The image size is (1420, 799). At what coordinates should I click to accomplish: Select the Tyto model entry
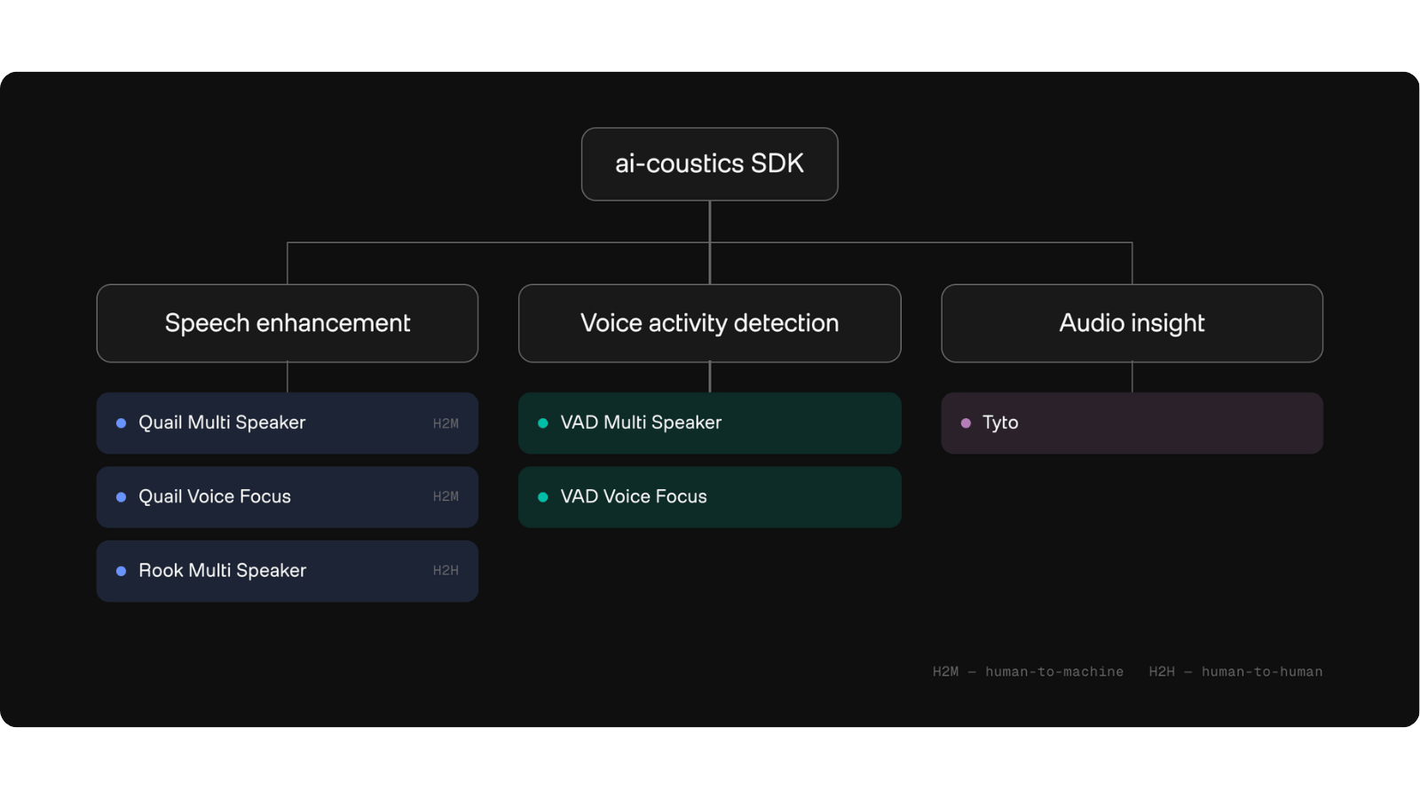[x=1132, y=423]
